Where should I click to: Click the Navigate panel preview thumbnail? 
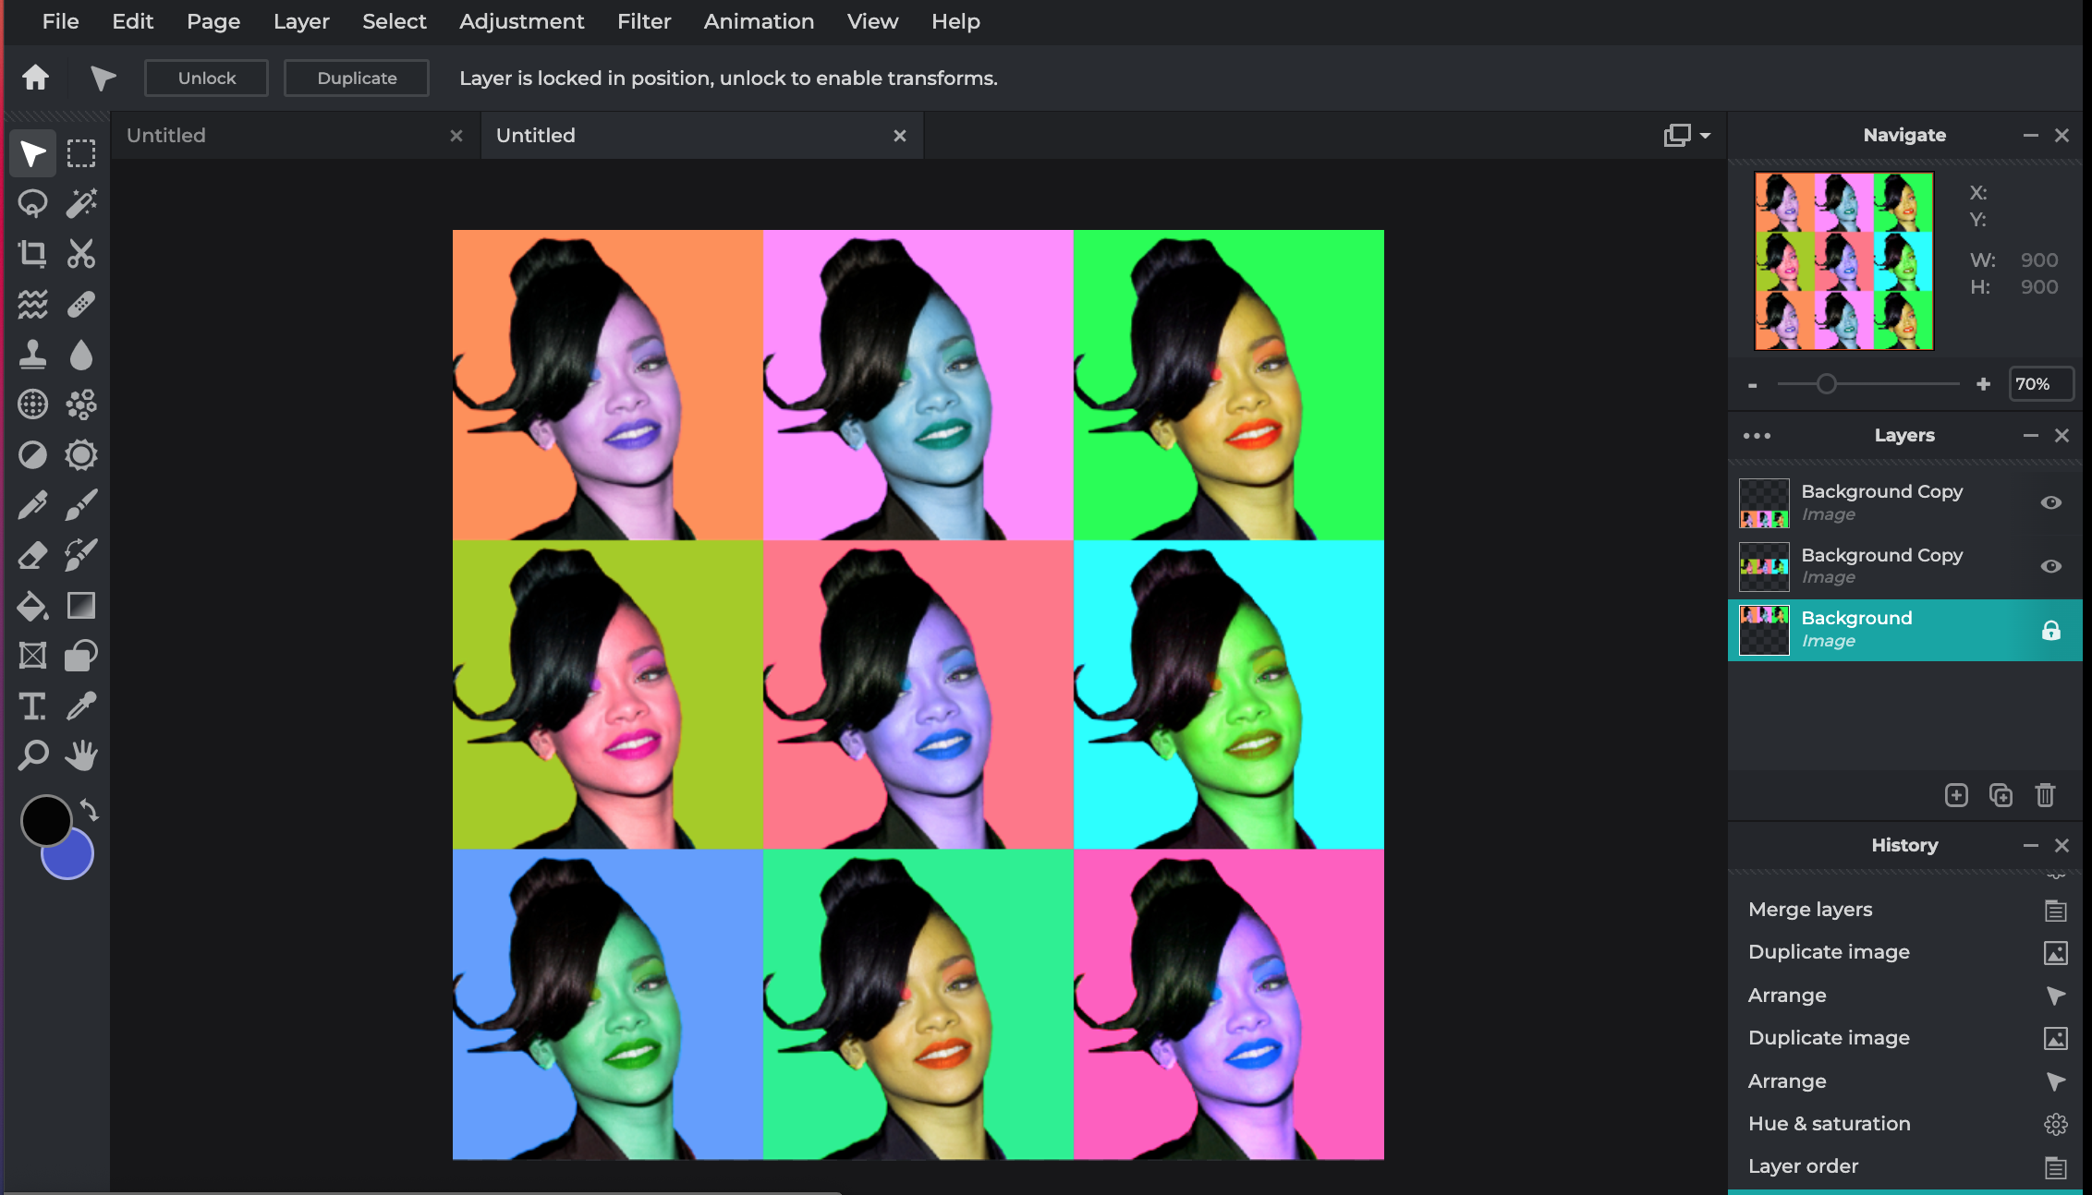(1843, 261)
